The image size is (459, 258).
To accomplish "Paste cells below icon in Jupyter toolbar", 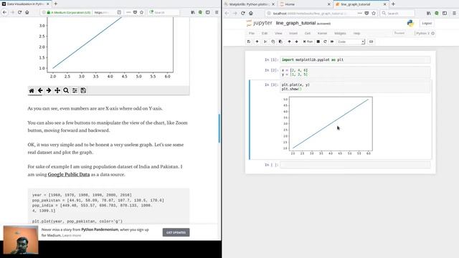I will (x=280, y=42).
